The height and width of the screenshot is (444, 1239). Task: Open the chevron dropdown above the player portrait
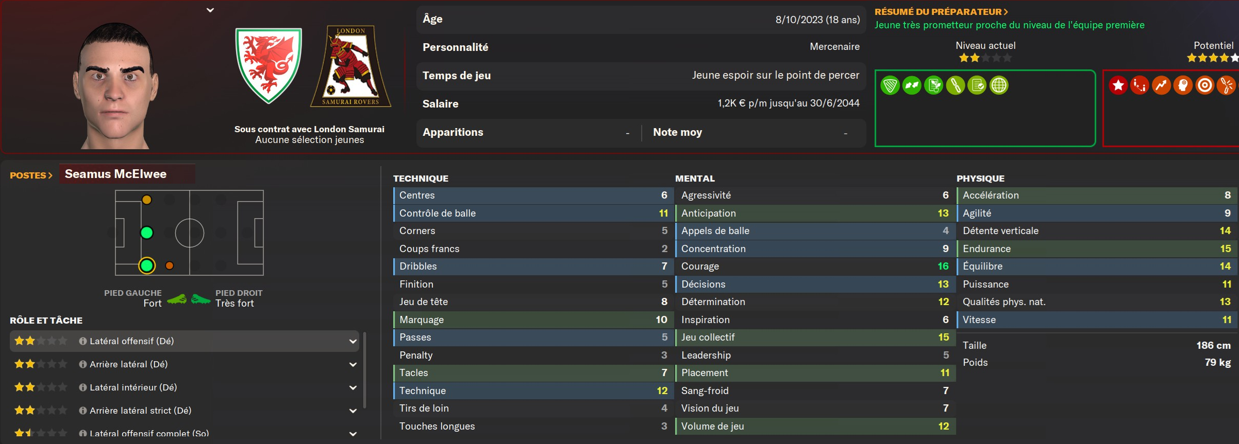[210, 10]
